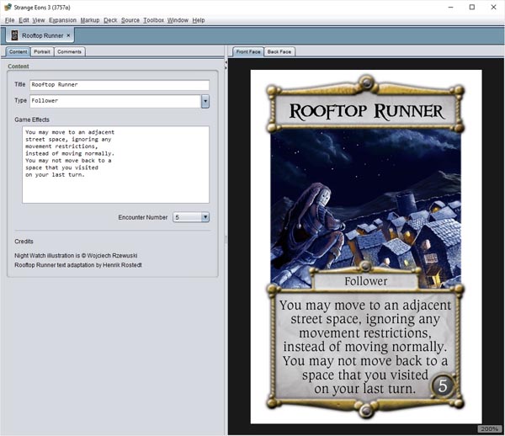Show the Front Face preview tab
The image size is (505, 436).
tap(248, 51)
